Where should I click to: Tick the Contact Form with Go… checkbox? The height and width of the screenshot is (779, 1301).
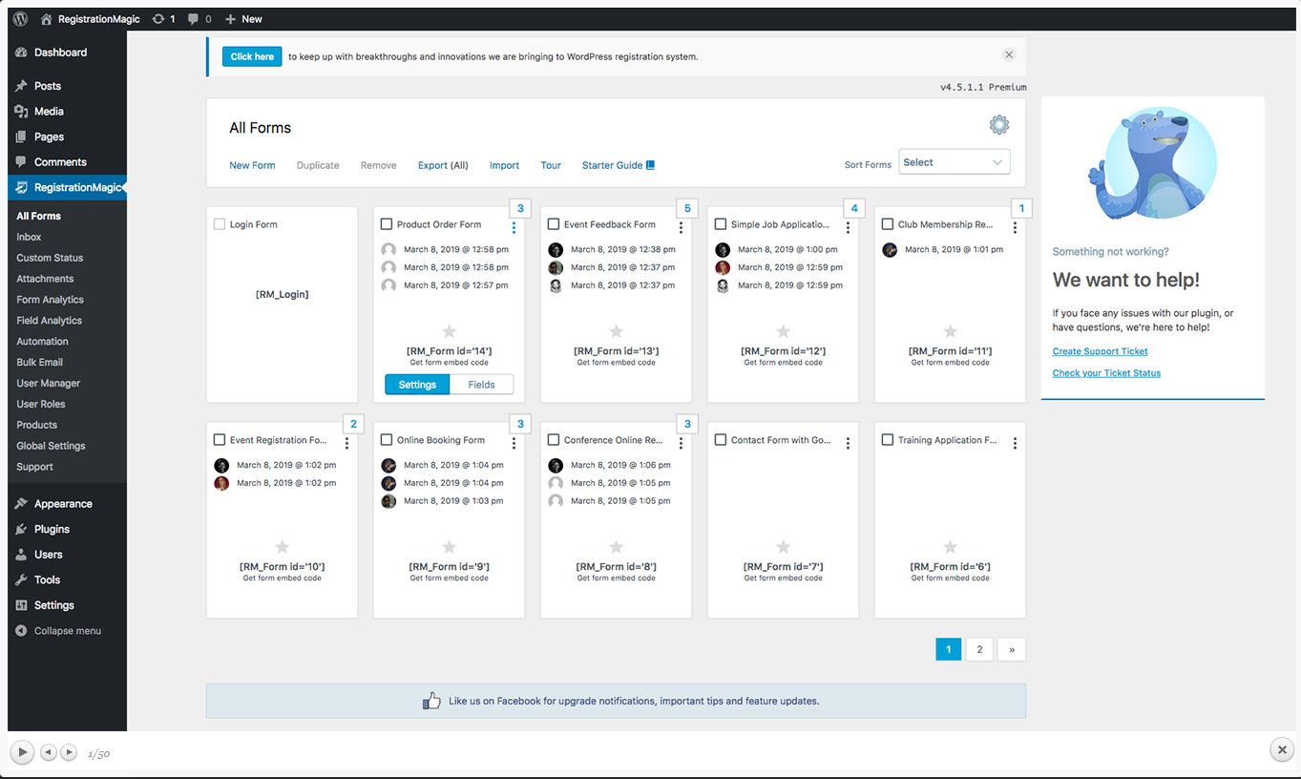click(x=721, y=440)
